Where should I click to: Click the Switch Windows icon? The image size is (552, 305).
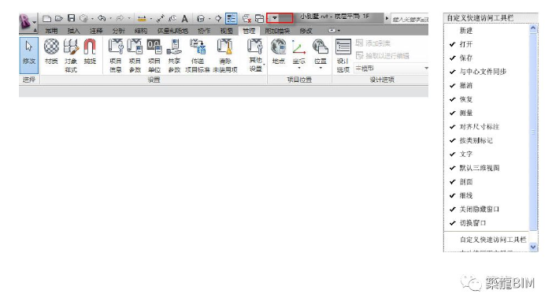[x=259, y=18]
